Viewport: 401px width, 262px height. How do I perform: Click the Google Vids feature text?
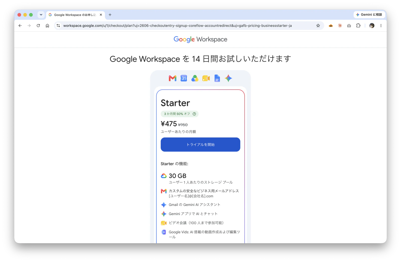click(204, 234)
